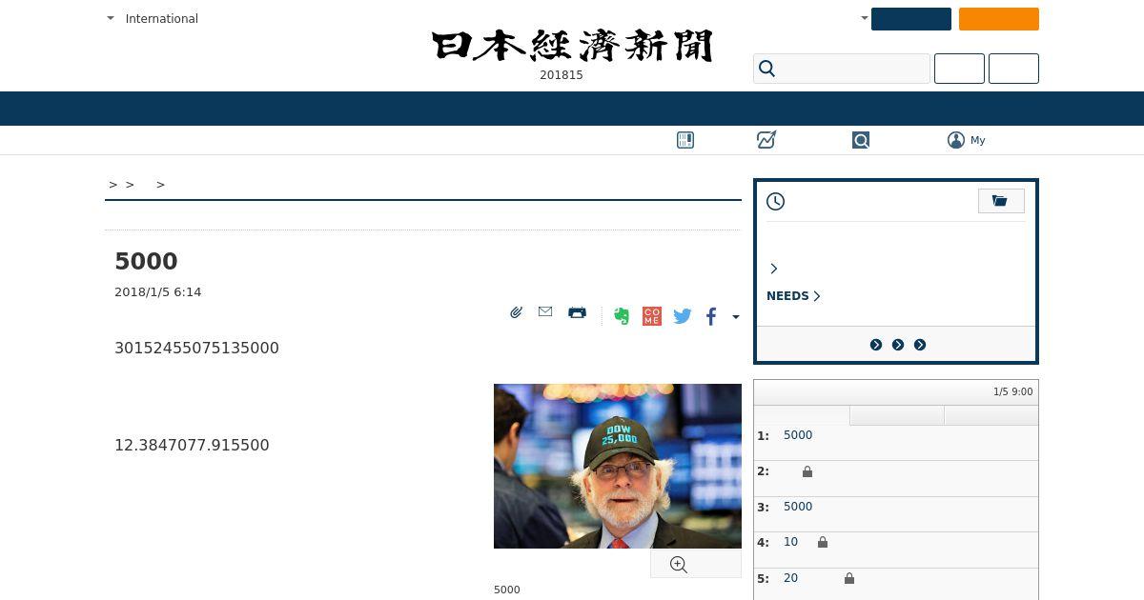Click the article headline 5000
This screenshot has width=1144, height=600.
coord(146,261)
